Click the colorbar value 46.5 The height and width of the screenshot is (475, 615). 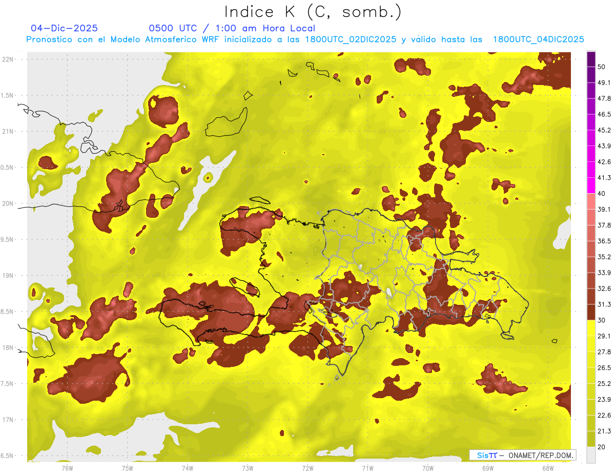click(x=604, y=114)
